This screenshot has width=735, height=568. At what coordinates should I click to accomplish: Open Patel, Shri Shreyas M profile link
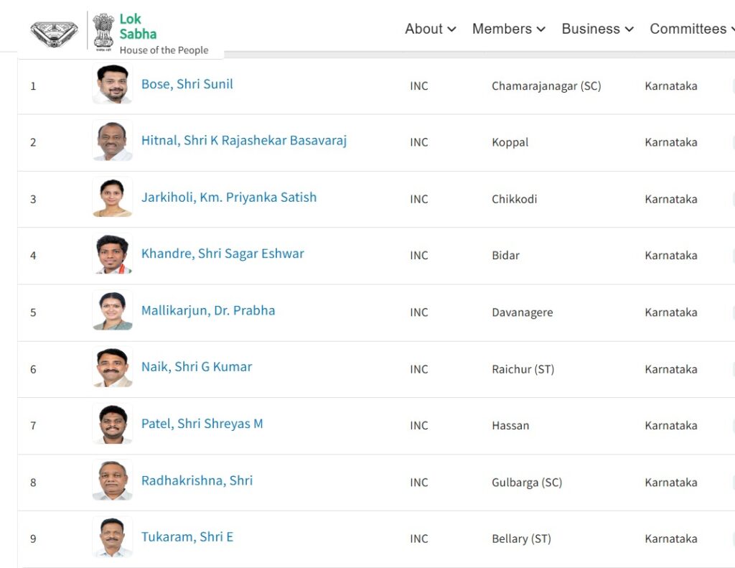(x=202, y=424)
